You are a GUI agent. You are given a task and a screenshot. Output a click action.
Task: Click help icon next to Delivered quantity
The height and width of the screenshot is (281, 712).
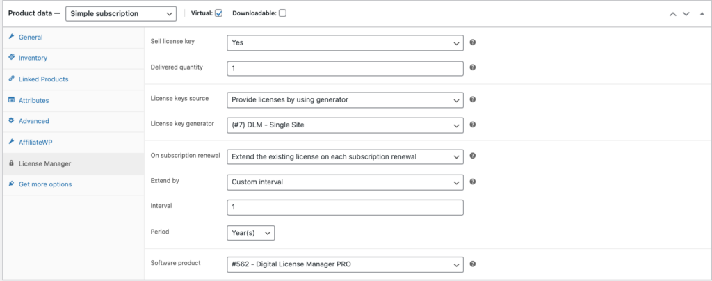pyautogui.click(x=472, y=67)
